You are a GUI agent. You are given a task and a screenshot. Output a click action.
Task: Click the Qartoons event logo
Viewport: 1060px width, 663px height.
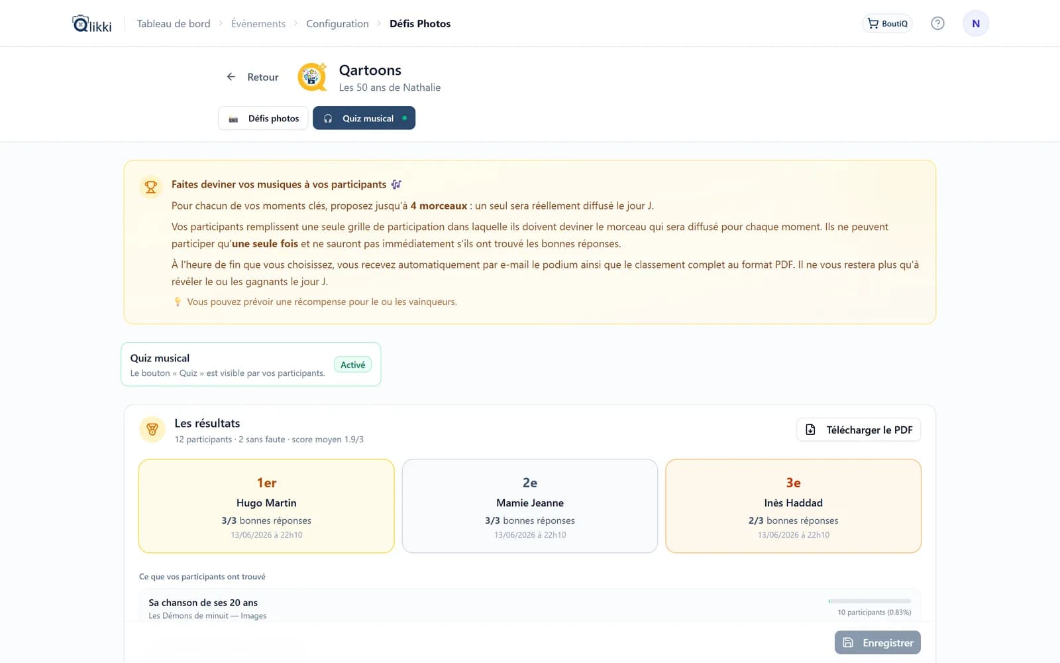312,77
